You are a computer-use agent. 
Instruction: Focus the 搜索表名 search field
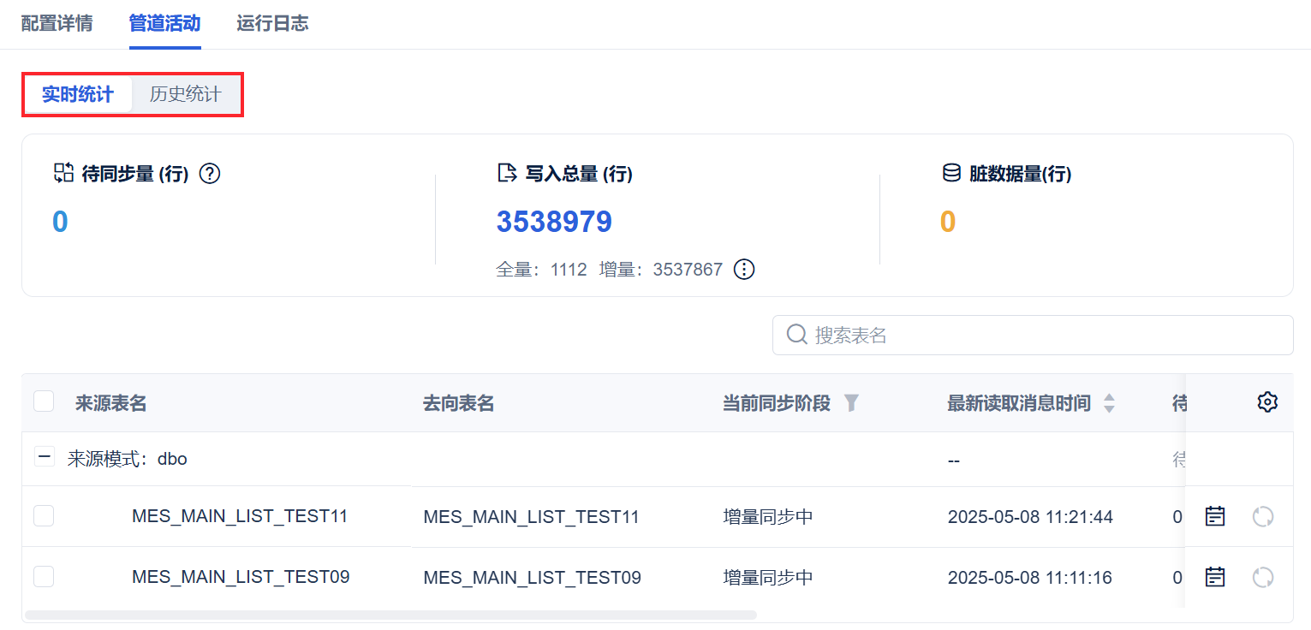1045,335
